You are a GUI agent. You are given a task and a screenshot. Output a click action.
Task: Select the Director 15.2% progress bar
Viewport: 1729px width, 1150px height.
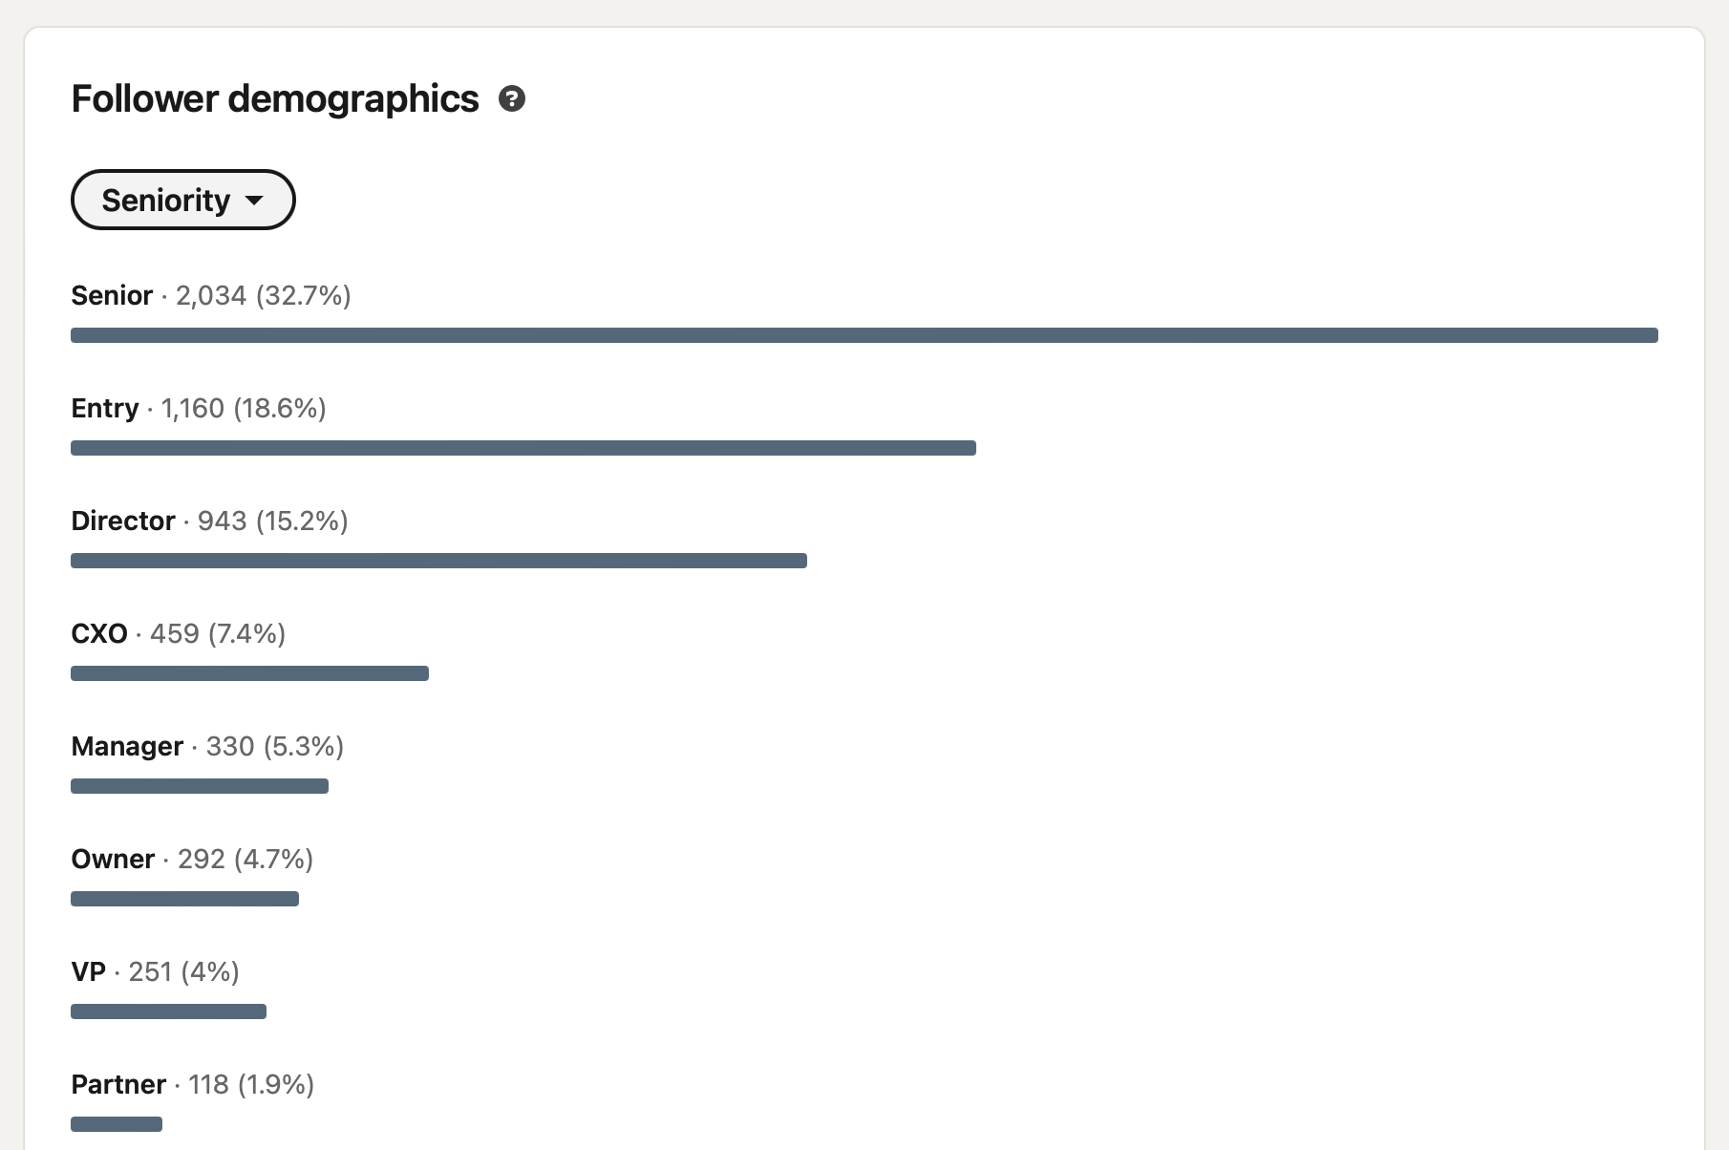[438, 561]
